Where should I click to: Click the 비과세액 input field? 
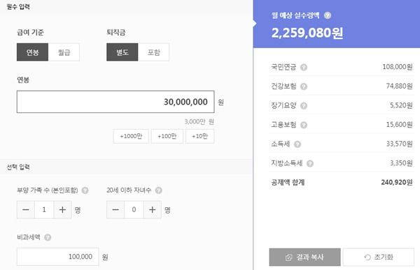(58, 257)
